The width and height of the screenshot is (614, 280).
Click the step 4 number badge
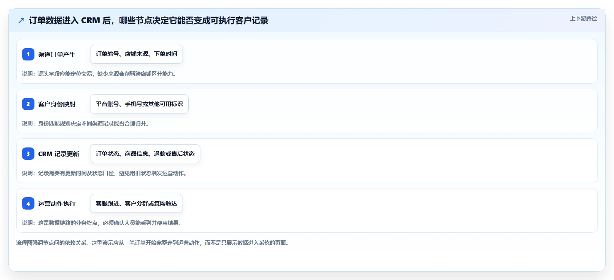click(28, 203)
